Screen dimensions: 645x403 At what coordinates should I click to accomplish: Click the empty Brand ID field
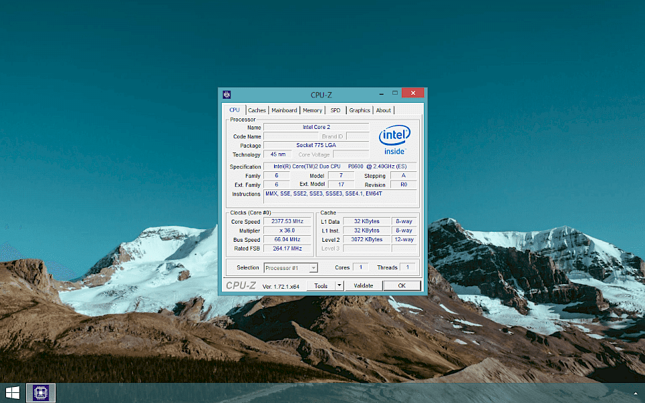pyautogui.click(x=357, y=136)
